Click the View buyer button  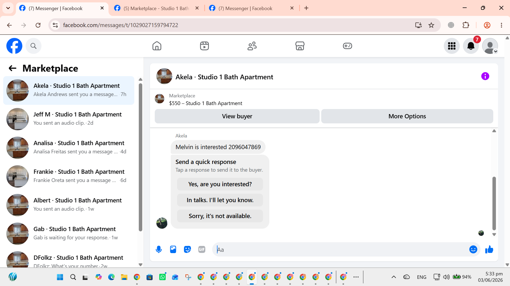[x=237, y=116]
